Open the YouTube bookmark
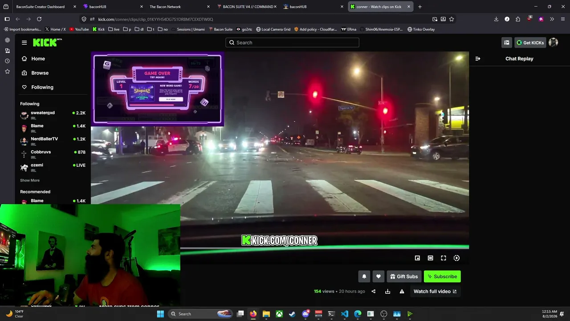570x321 pixels. click(x=79, y=29)
